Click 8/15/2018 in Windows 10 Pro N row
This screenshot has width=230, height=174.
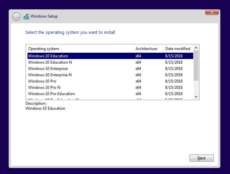click(x=174, y=87)
